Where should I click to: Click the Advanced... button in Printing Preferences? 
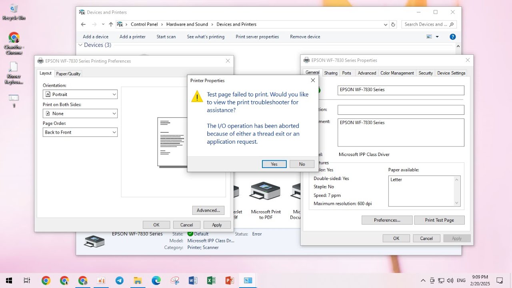[208, 210]
